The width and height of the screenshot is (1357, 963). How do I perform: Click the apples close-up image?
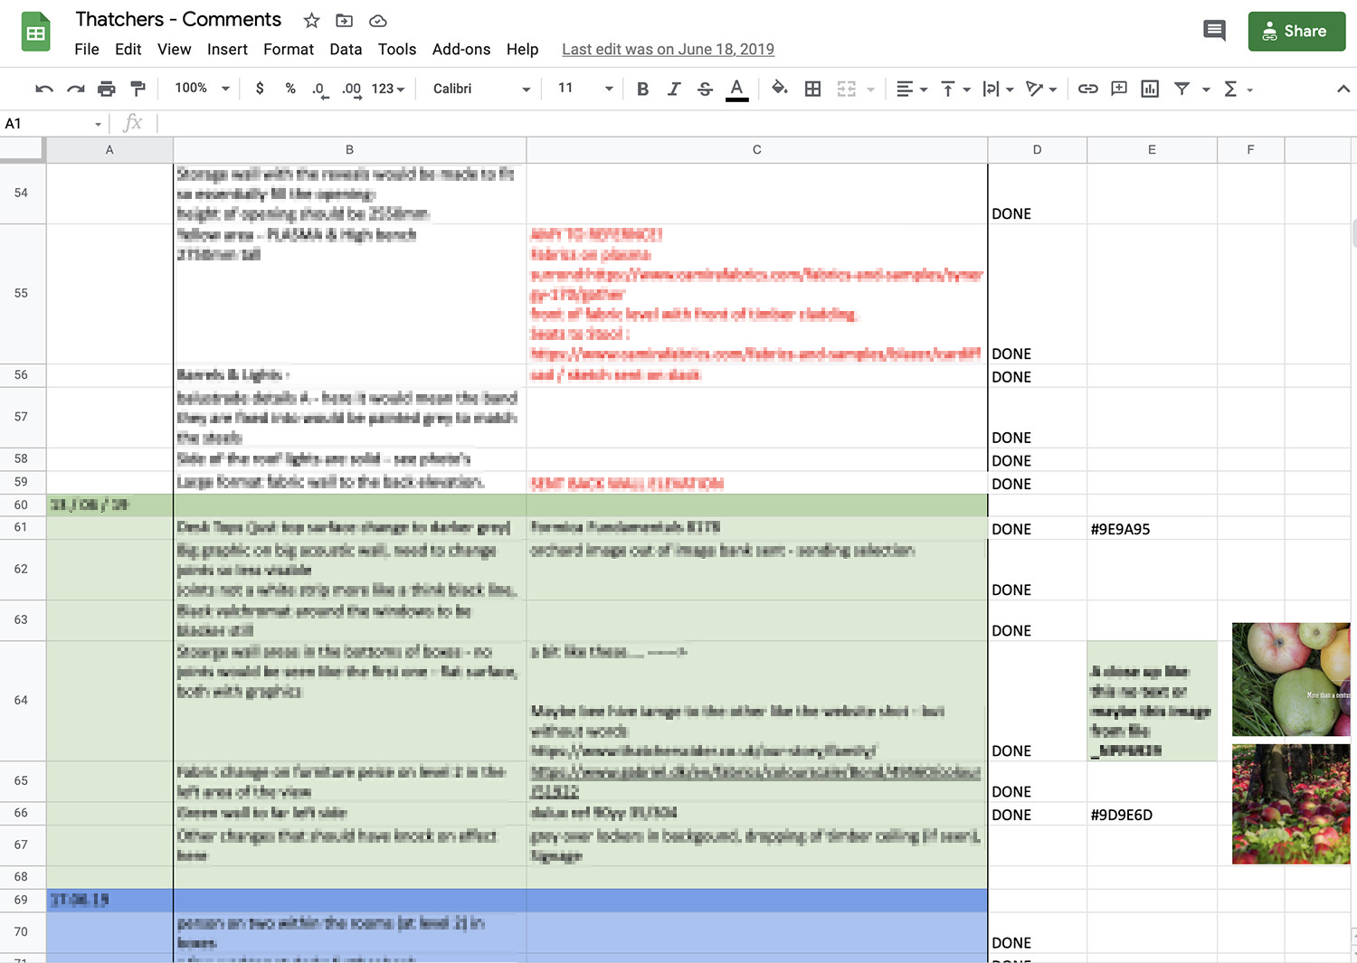(1291, 679)
